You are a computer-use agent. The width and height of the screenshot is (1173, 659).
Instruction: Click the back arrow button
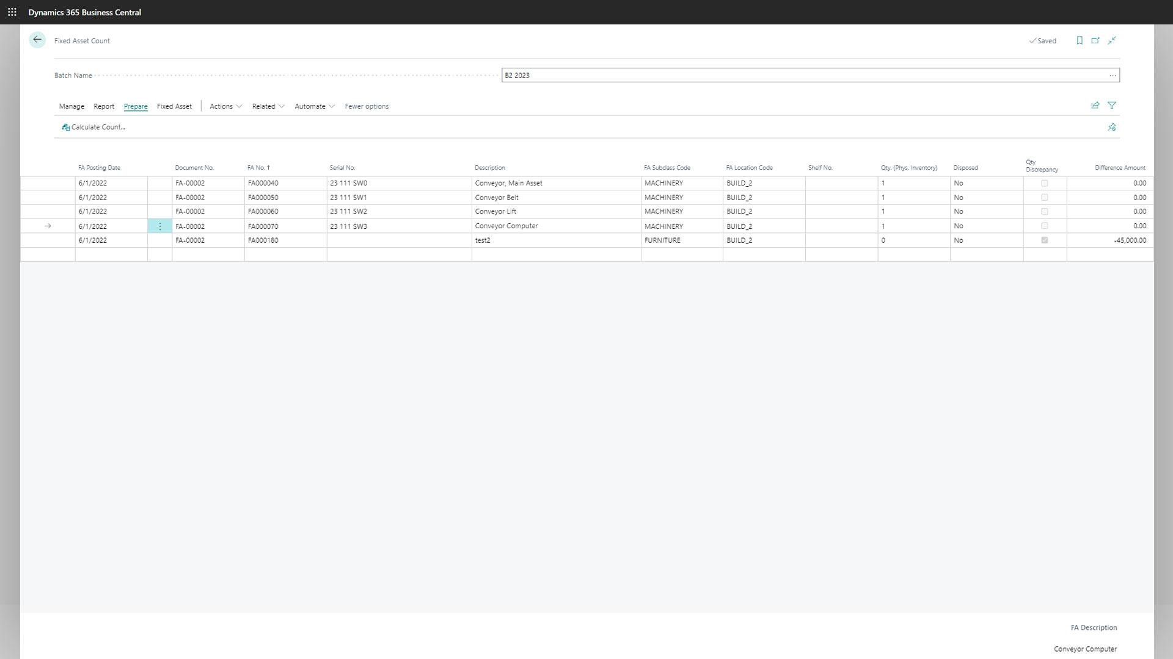[37, 40]
